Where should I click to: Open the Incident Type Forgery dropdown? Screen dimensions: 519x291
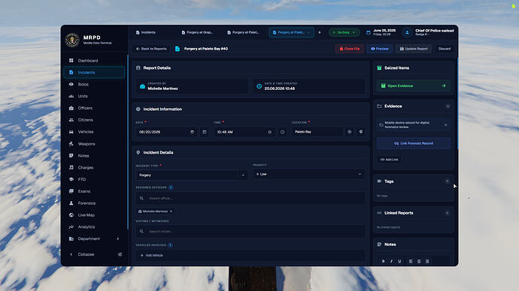pyautogui.click(x=191, y=175)
